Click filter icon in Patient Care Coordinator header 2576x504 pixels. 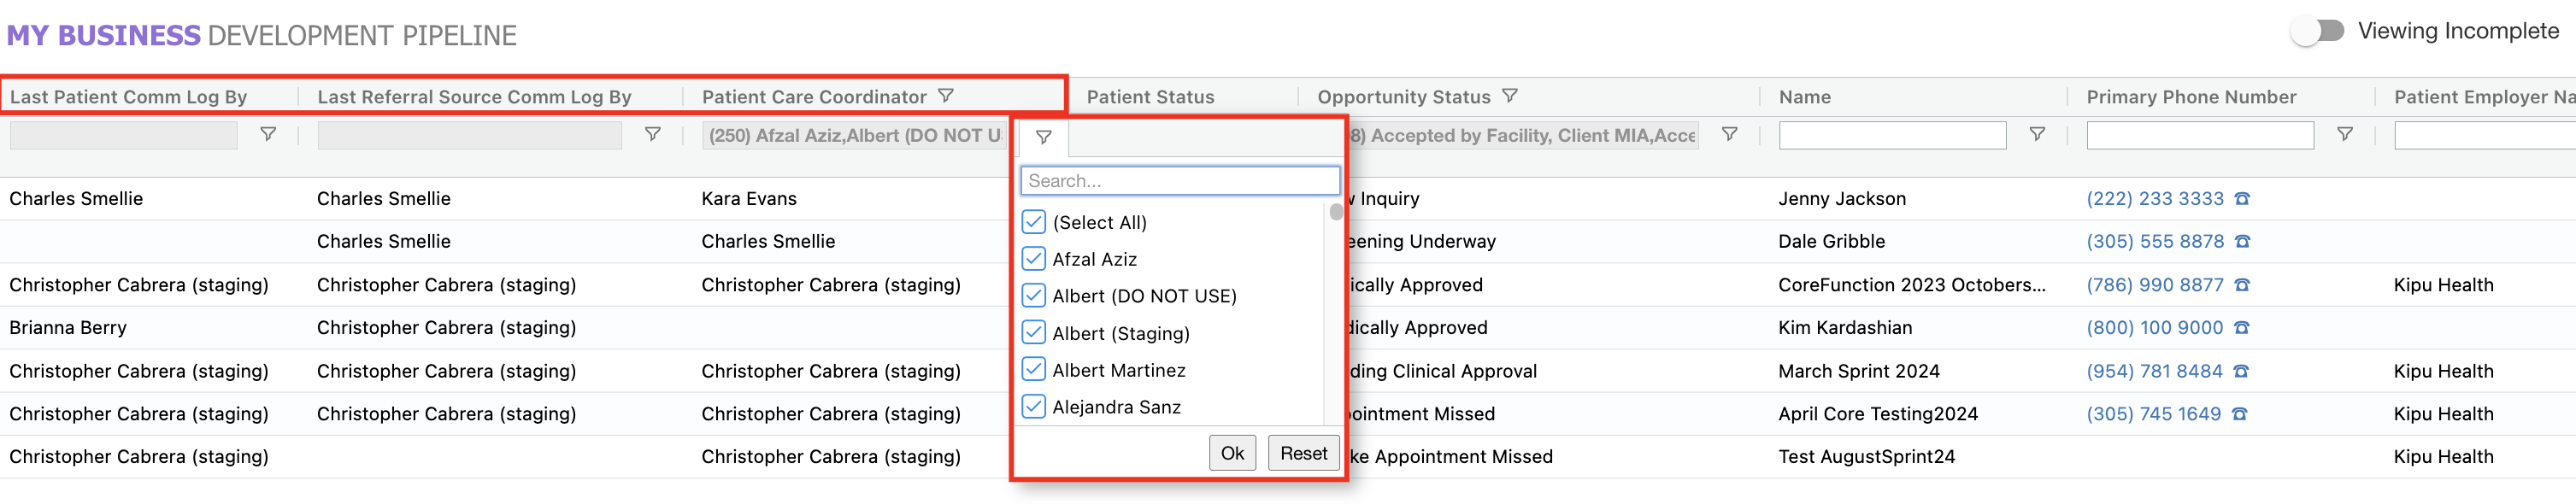(945, 96)
